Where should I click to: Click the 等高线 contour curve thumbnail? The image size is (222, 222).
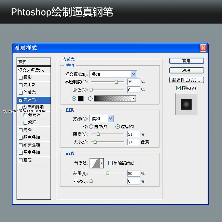pos(95,163)
